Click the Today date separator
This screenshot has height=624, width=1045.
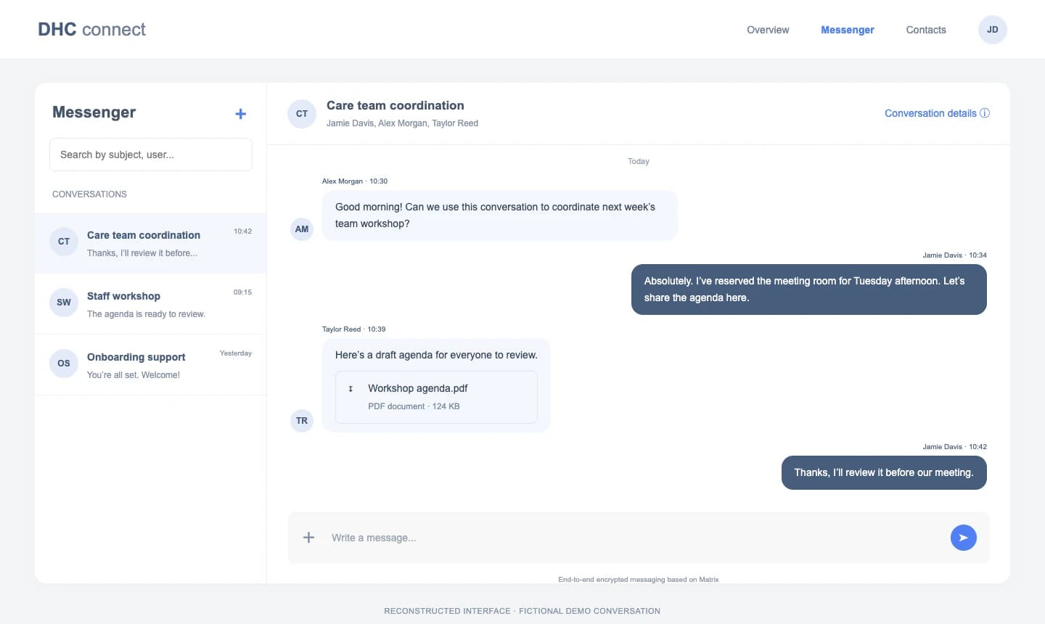tap(639, 161)
